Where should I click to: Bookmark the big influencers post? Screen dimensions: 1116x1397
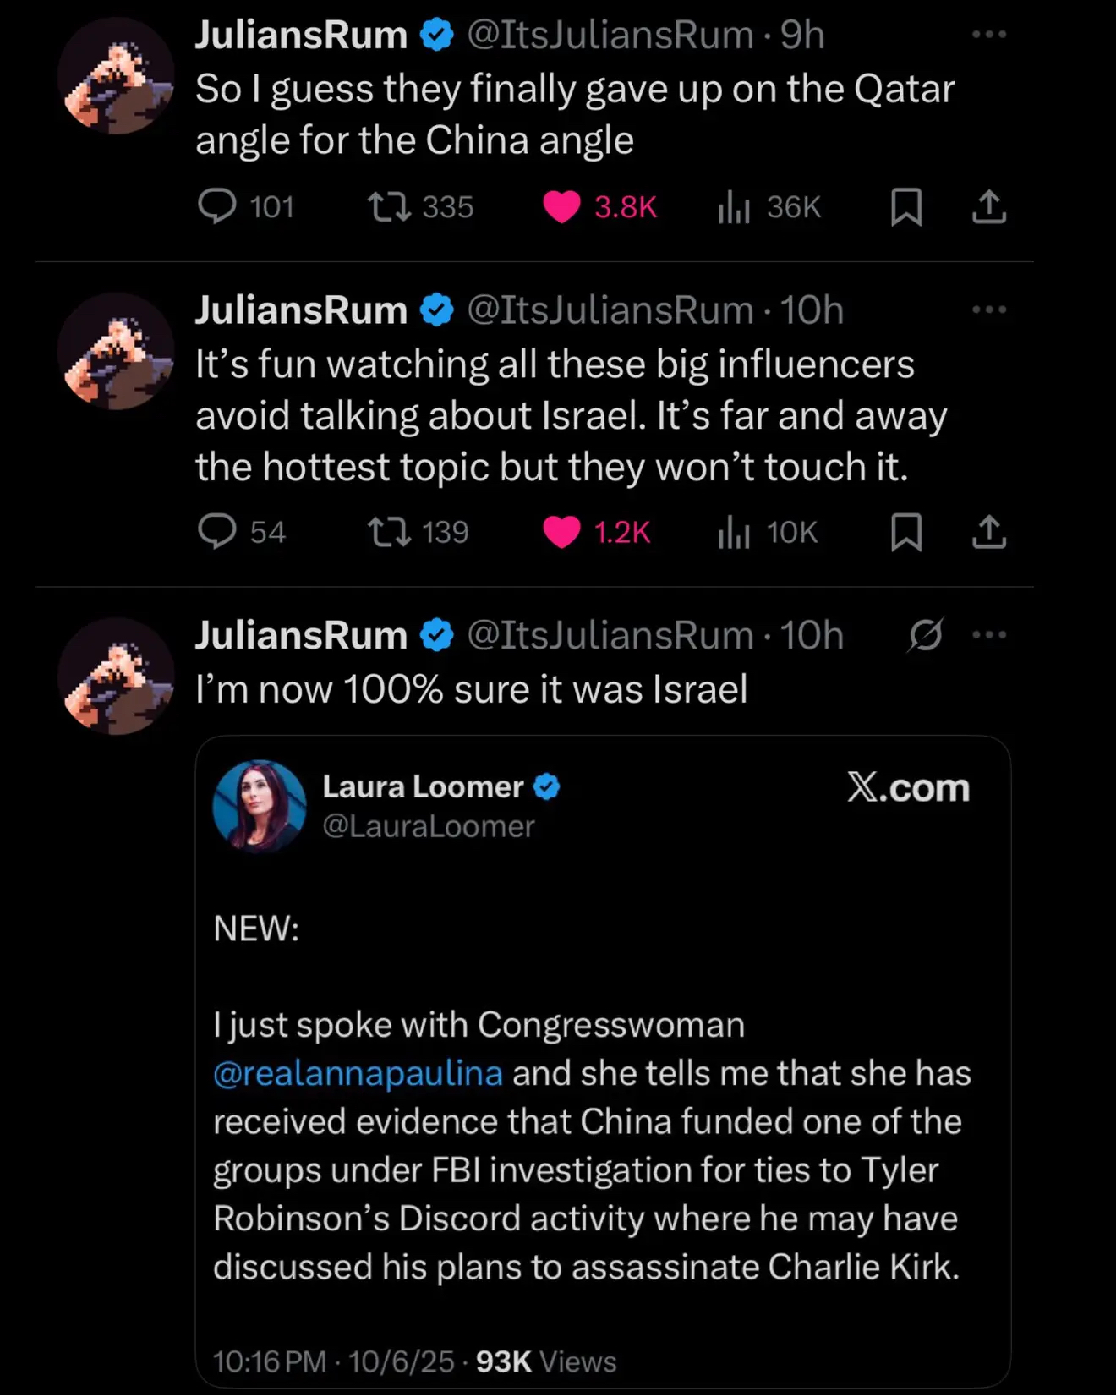click(906, 532)
